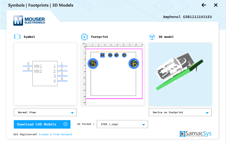Click the Footprint heading text
The image size is (226, 145).
click(100, 37)
